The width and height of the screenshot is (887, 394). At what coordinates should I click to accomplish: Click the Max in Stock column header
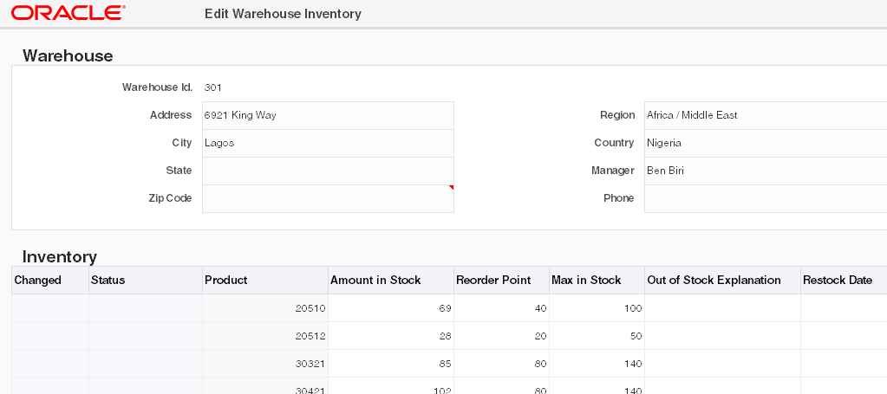[597, 281]
